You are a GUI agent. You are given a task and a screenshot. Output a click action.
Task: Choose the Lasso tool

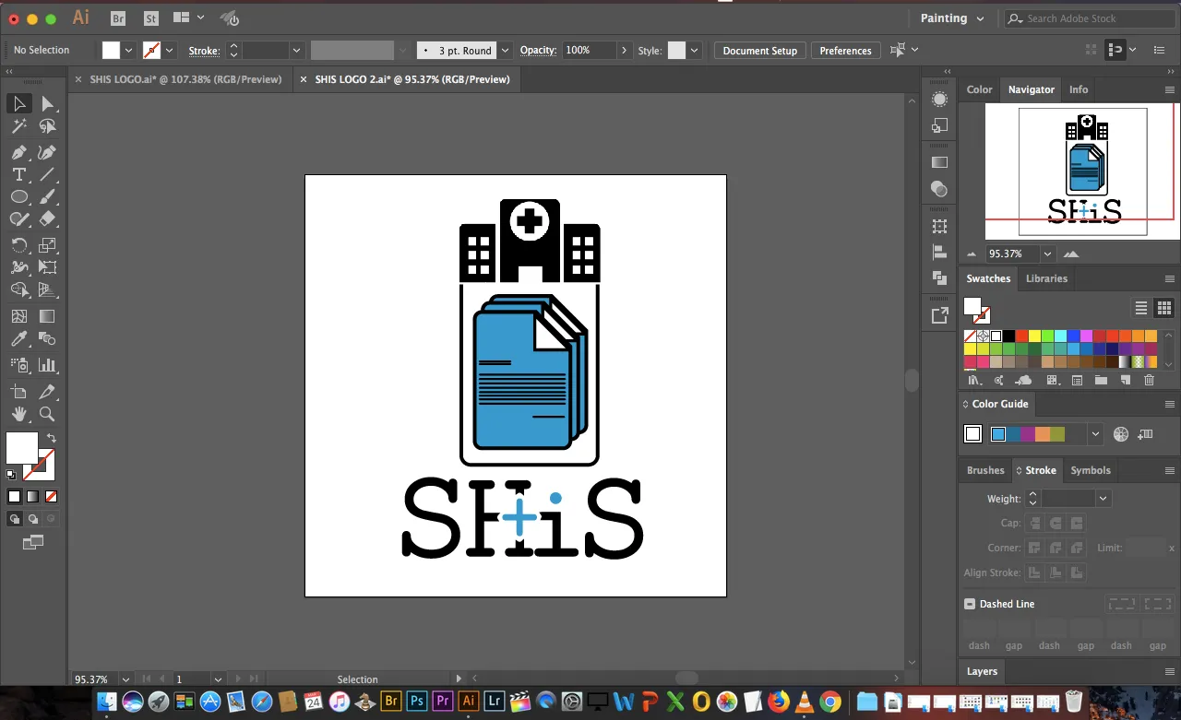point(47,126)
